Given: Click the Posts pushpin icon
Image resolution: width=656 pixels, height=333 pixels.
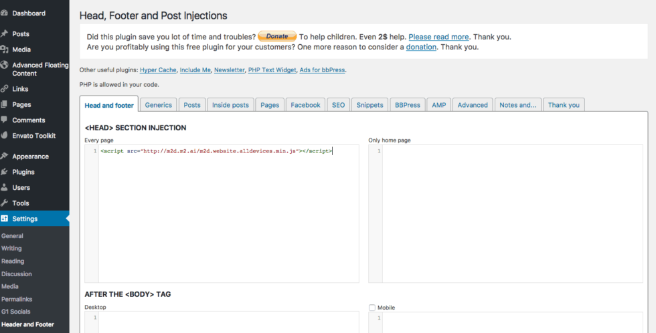Looking at the screenshot, I should click(4, 34).
